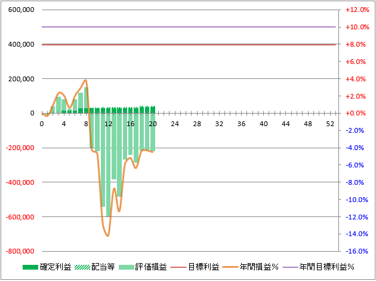Click the right axis label +6.0%

click(x=356, y=62)
